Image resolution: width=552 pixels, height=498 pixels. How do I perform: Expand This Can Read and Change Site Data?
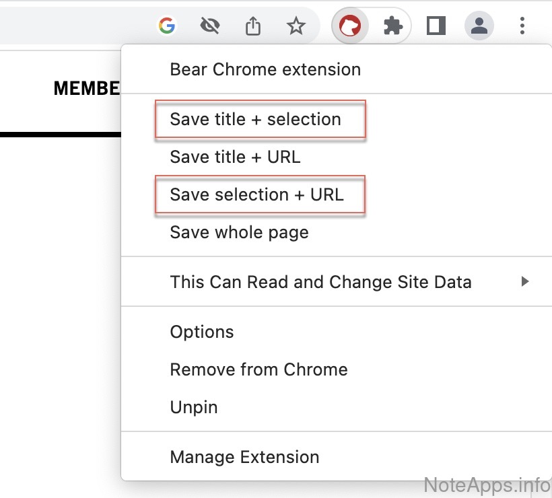click(320, 282)
